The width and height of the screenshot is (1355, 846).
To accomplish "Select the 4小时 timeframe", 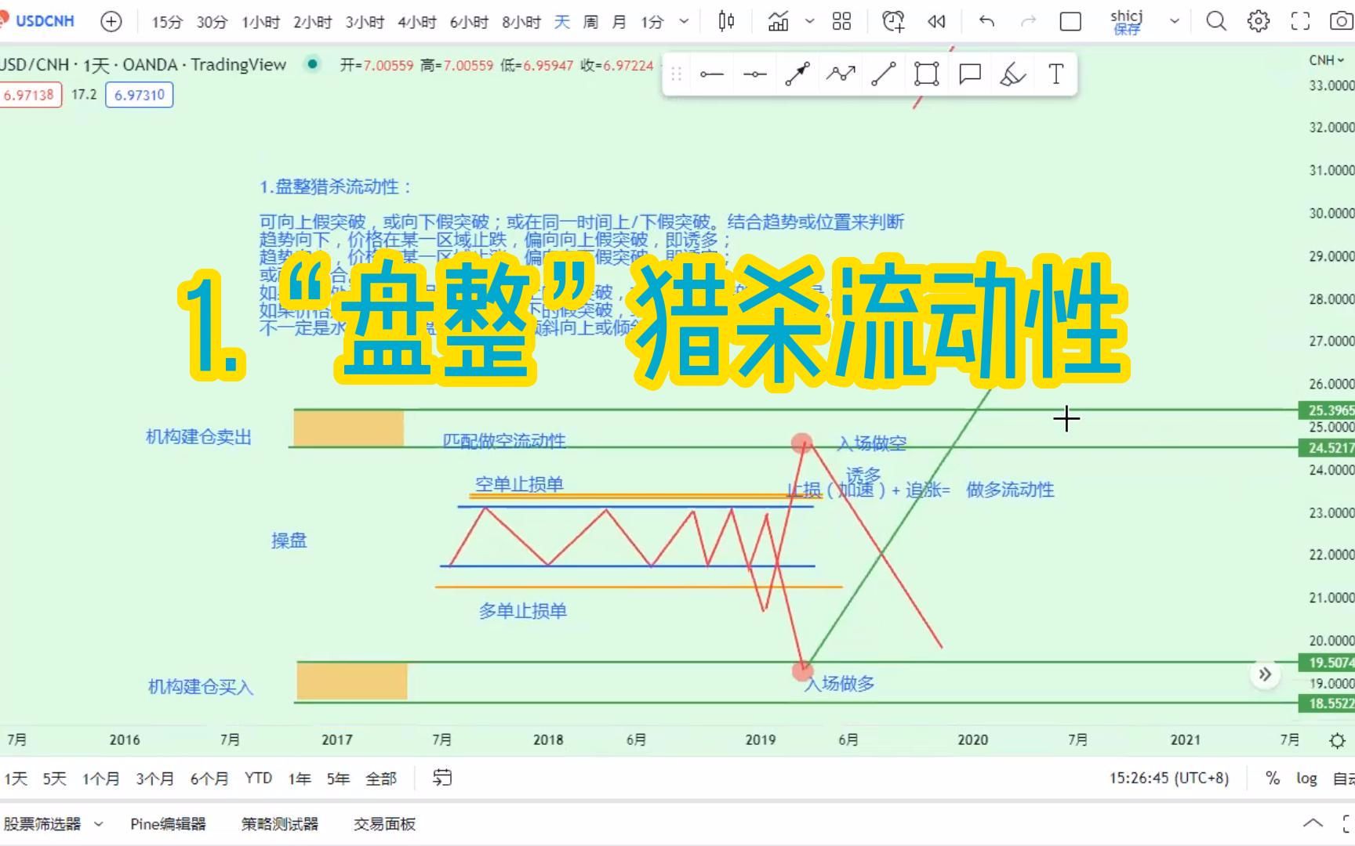I will pyautogui.click(x=417, y=22).
